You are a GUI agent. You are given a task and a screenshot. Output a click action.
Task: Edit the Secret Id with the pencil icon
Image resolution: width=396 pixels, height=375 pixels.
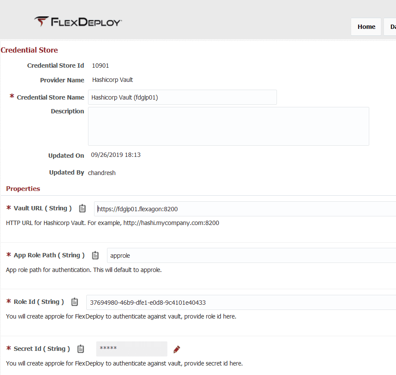pyautogui.click(x=177, y=349)
